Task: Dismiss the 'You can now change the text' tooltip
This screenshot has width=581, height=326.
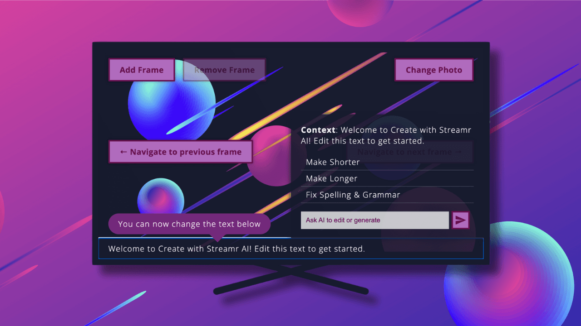Action: (189, 224)
